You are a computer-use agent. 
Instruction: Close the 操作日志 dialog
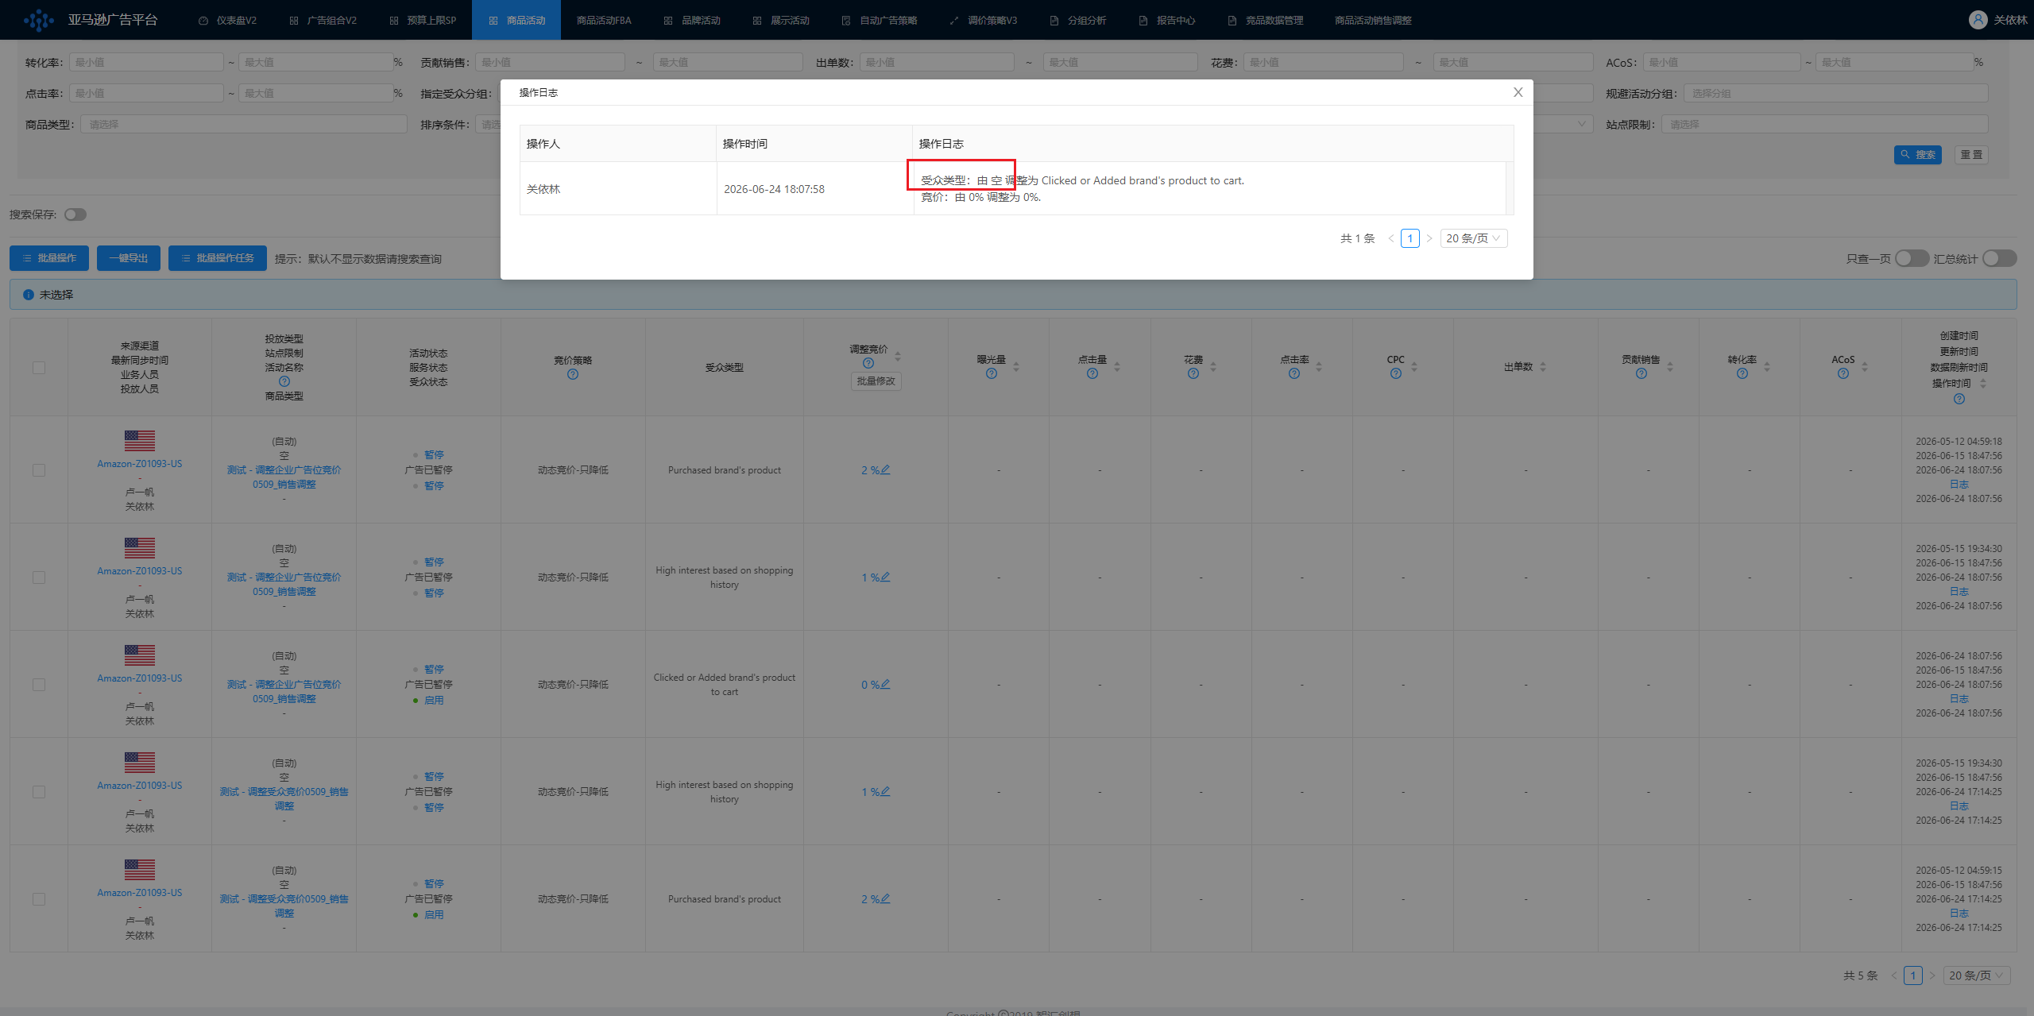pos(1518,92)
